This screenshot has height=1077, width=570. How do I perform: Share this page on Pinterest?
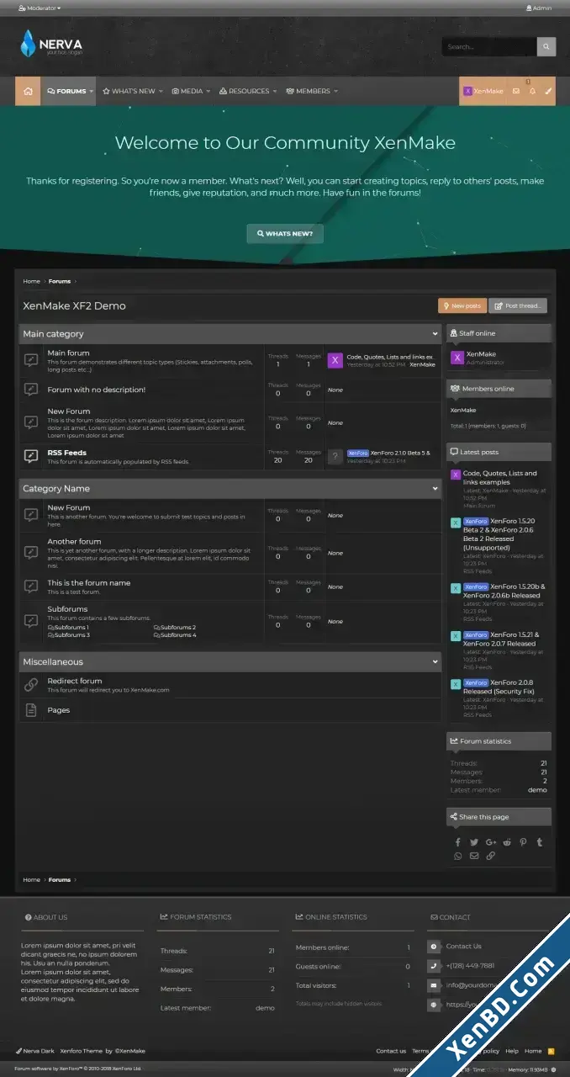(523, 841)
